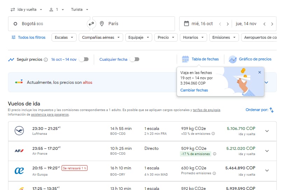Go to next return date

(272, 24)
